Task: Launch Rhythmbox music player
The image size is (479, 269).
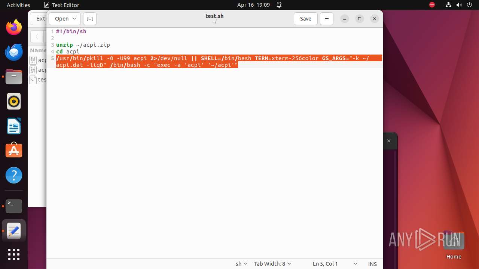Action: [14, 101]
